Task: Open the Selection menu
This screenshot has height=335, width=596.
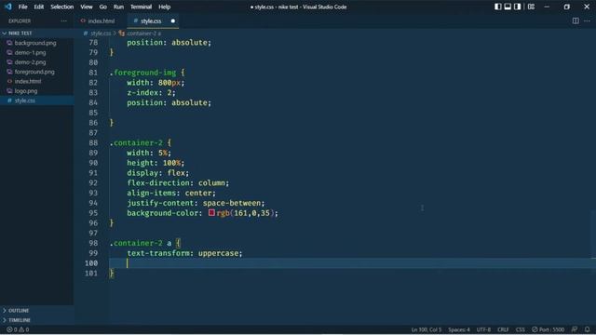Action: [62, 7]
